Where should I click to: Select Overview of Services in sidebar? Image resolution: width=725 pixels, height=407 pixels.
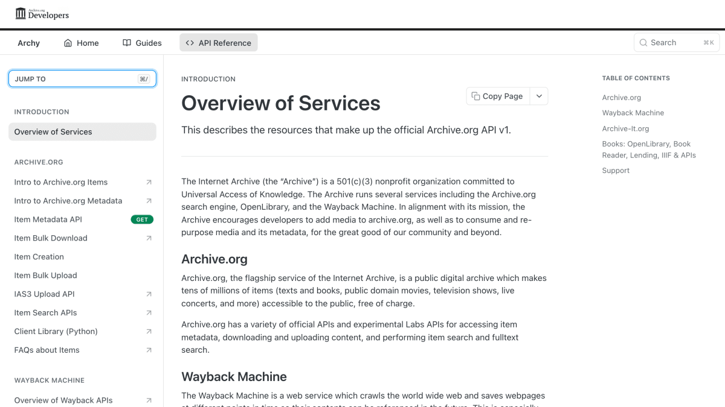coord(82,132)
